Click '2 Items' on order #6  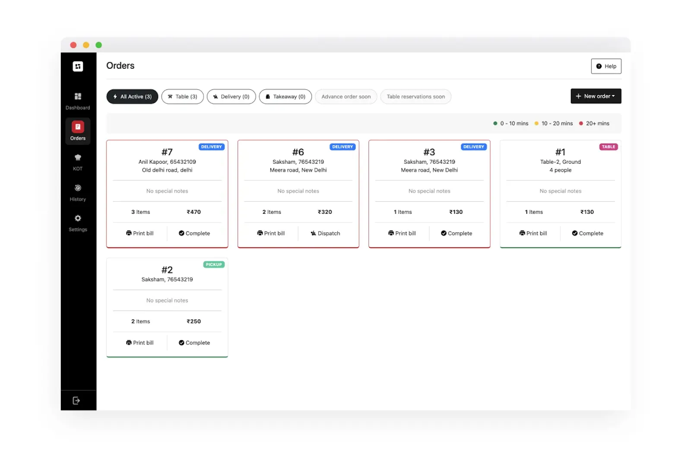point(272,212)
